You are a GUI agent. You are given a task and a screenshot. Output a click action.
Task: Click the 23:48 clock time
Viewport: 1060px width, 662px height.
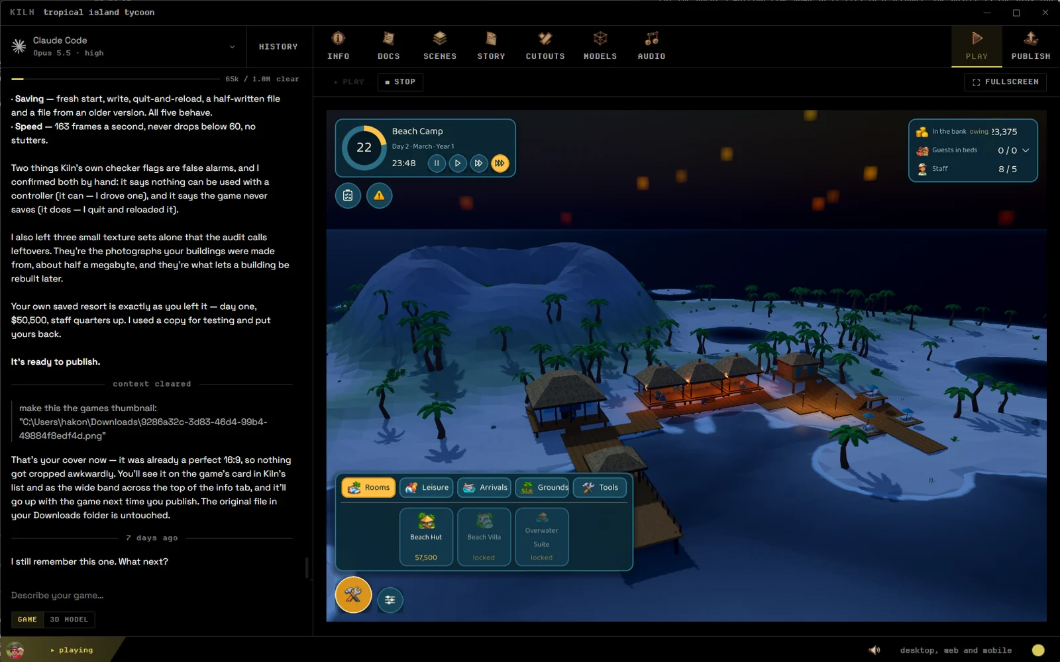pyautogui.click(x=403, y=163)
